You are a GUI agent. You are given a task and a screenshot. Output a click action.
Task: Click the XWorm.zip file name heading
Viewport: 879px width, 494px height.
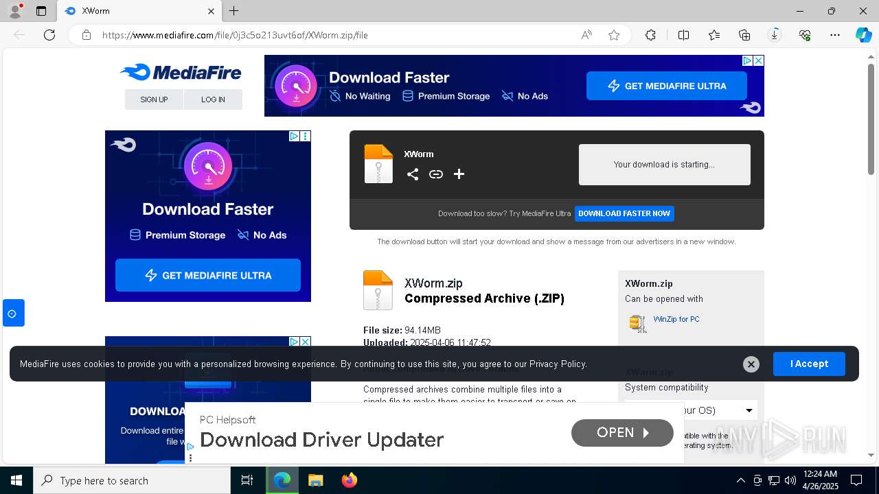pyautogui.click(x=433, y=283)
